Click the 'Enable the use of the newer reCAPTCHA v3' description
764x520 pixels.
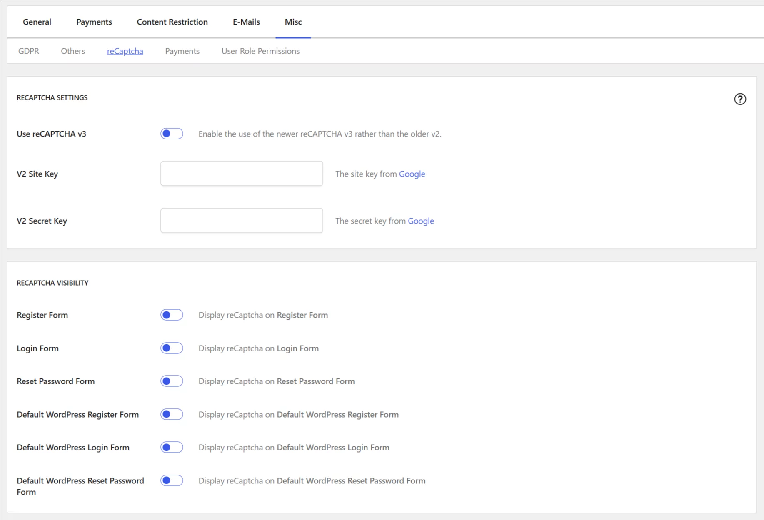point(320,134)
